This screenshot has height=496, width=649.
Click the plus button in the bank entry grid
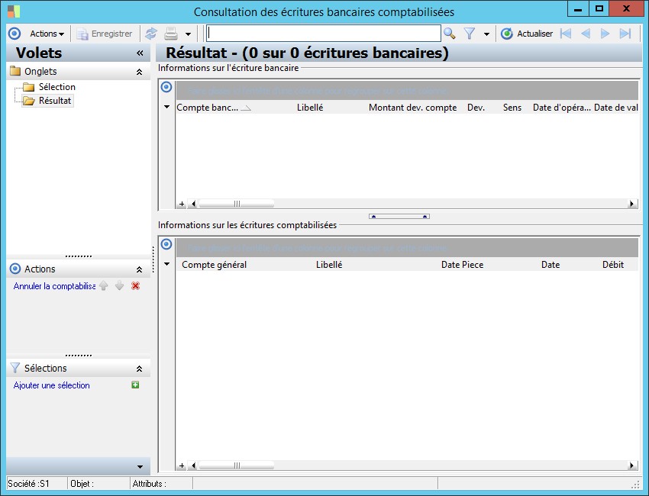[182, 204]
